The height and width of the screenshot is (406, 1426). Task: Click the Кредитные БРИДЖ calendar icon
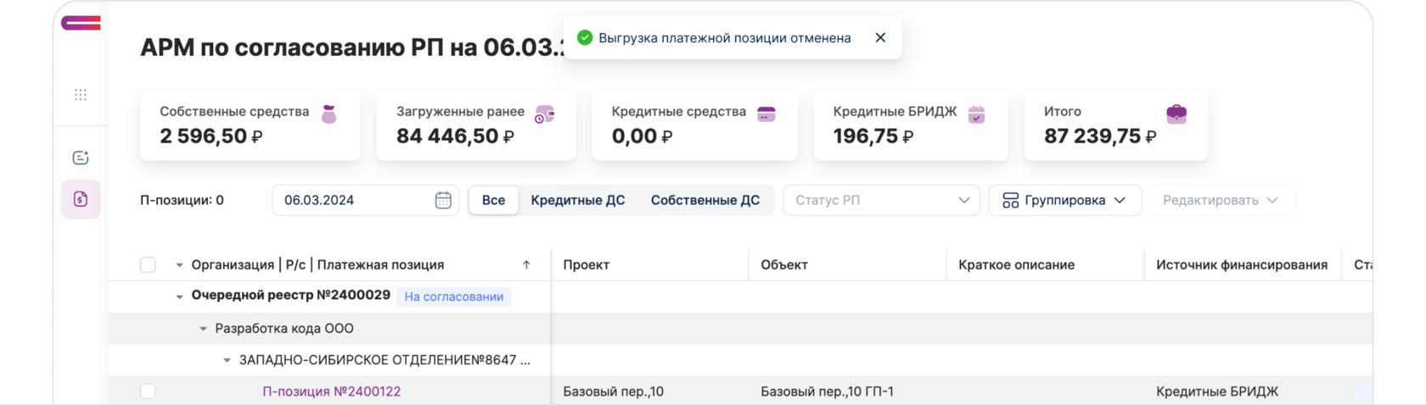pyautogui.click(x=976, y=114)
